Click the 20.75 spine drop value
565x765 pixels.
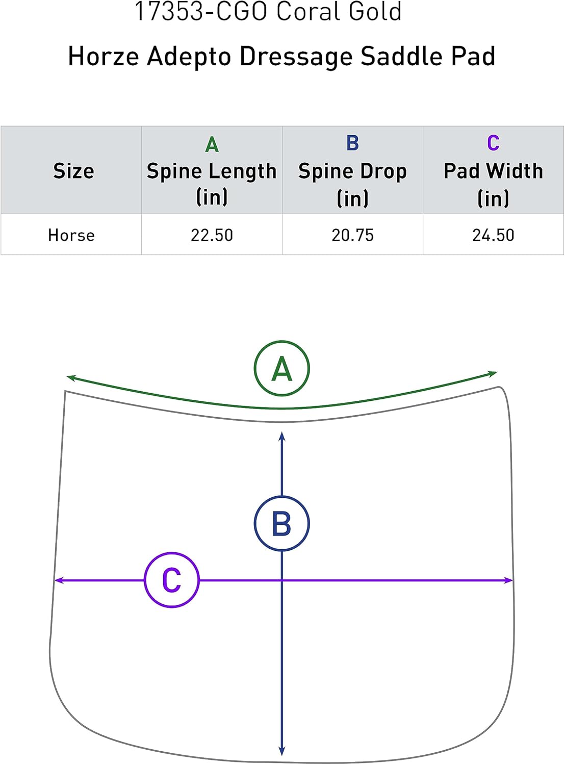[x=352, y=235]
